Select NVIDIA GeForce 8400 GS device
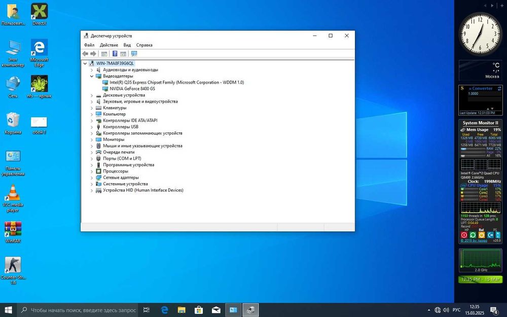The image size is (507, 317). point(132,89)
